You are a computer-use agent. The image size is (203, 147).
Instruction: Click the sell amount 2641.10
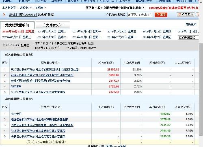[x=165, y=131]
